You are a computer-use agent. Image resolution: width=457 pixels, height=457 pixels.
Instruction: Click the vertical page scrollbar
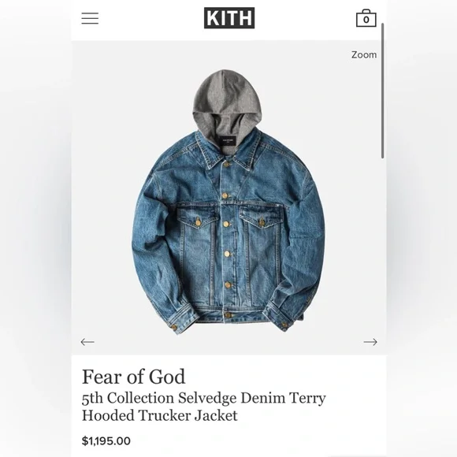pyautogui.click(x=382, y=91)
